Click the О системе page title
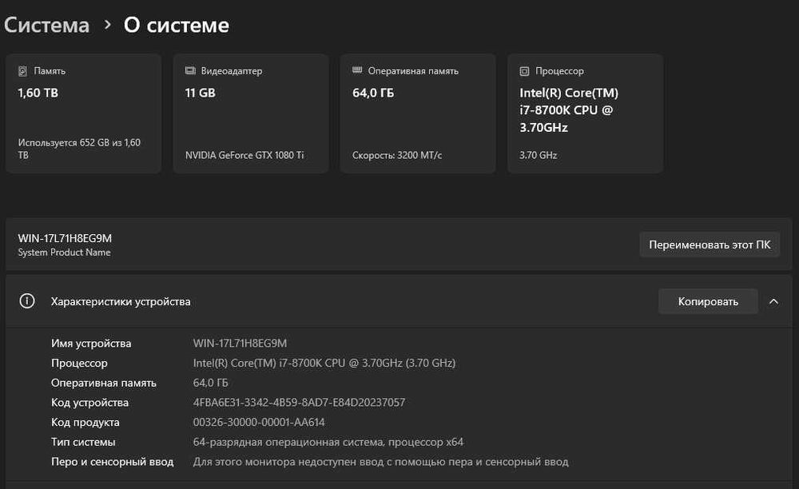 pyautogui.click(x=176, y=26)
